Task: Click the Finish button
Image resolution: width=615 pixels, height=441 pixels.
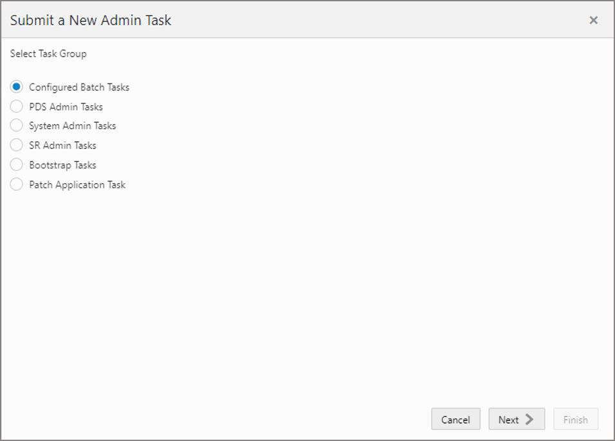Action: [x=576, y=419]
